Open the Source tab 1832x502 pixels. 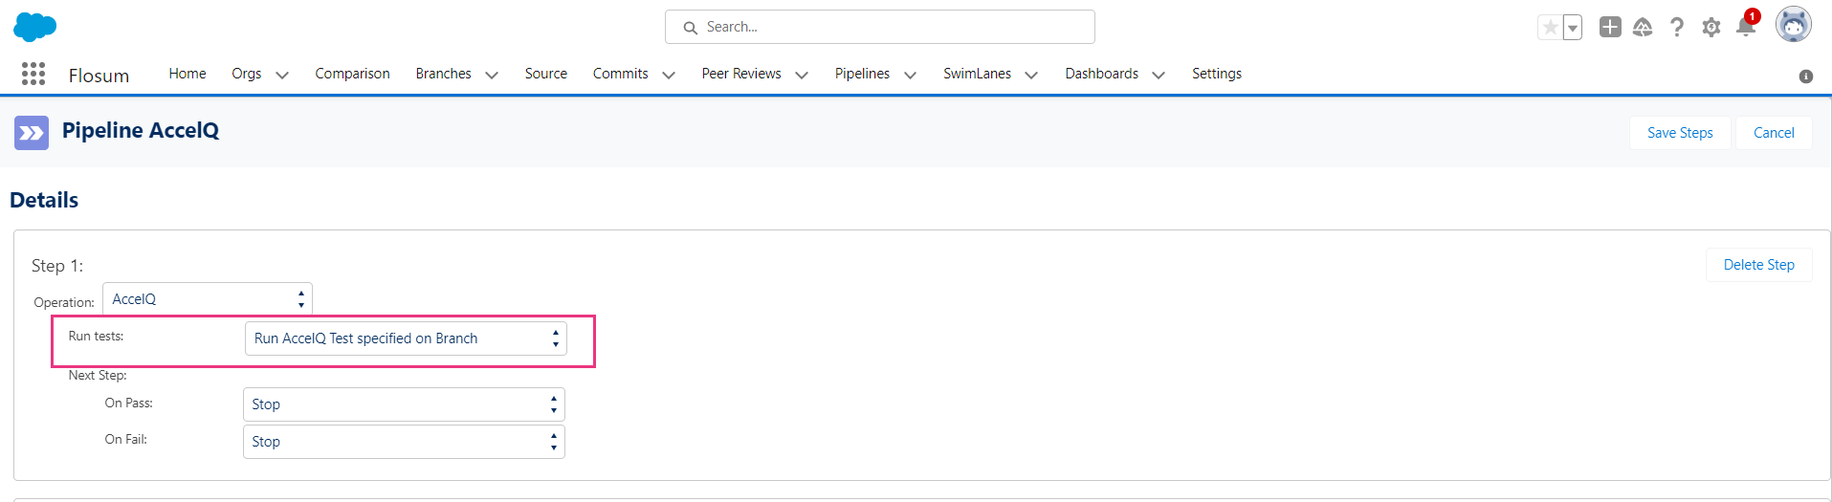tap(546, 74)
